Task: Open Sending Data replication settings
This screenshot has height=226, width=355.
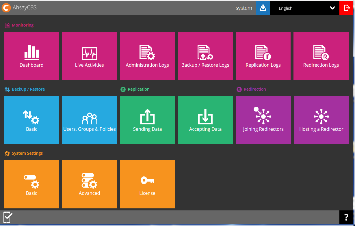Action: (x=147, y=120)
